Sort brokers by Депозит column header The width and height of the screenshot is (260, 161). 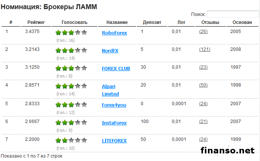(152, 22)
